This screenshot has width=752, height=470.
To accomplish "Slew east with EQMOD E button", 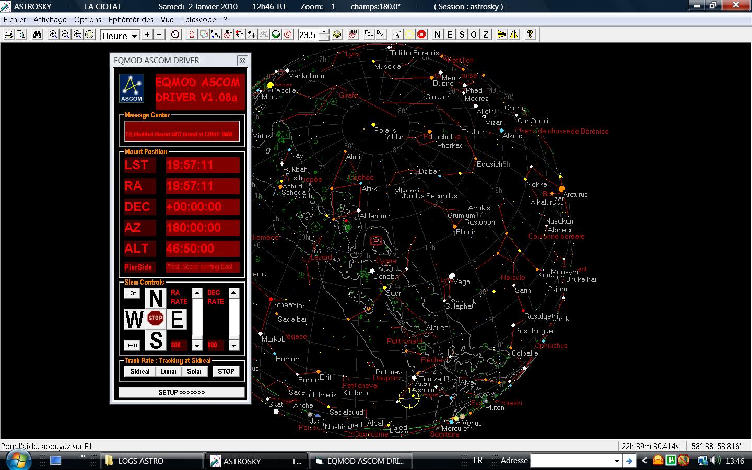I will [x=177, y=319].
